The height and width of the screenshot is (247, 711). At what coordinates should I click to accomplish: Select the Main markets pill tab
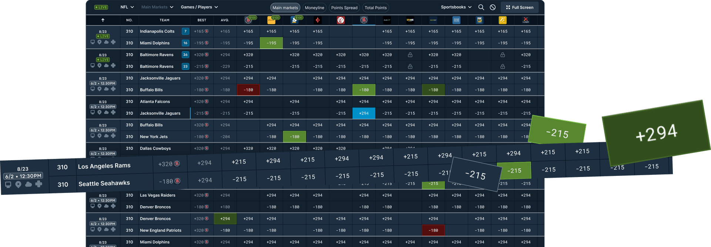pos(285,7)
